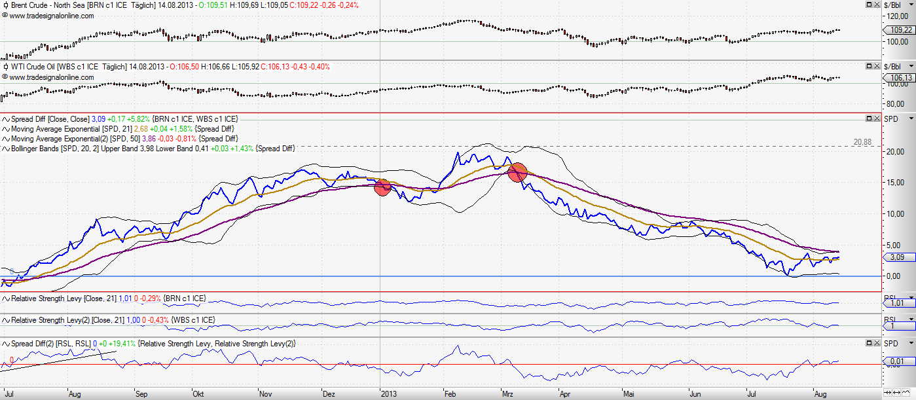916x400 pixels.
Task: Click the first red crossover circle marker
Action: coord(382,187)
